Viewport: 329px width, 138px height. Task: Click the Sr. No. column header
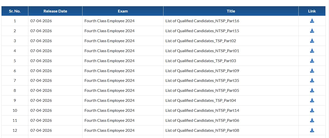tap(15, 11)
